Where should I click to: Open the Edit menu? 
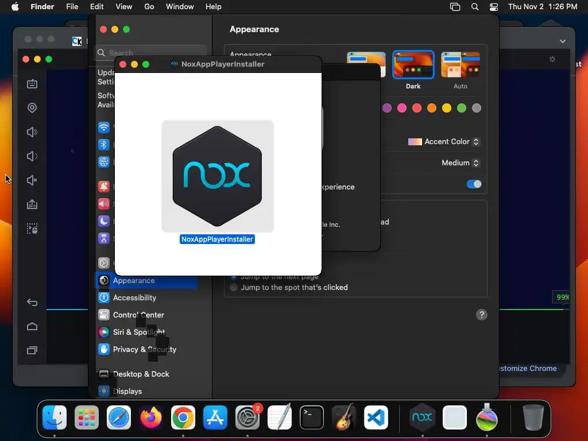tap(96, 7)
